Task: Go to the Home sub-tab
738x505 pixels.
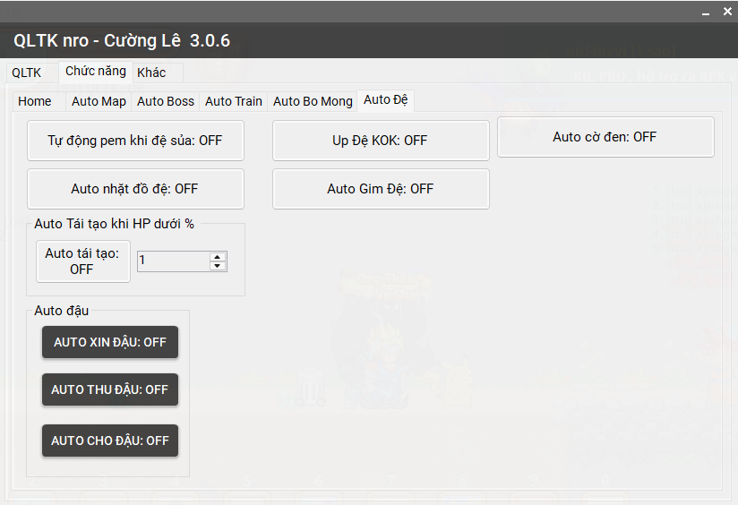Action: (35, 101)
